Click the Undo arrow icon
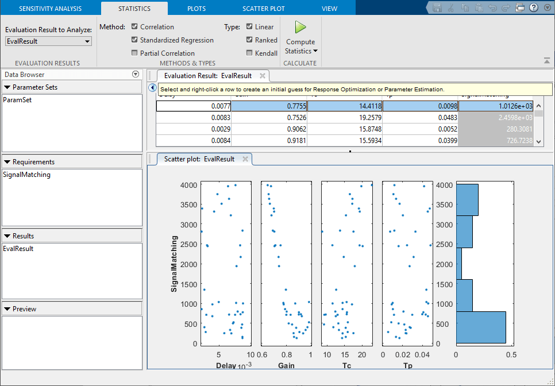 [x=492, y=8]
